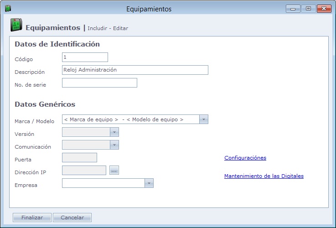
Task: Open the Comunicación dropdown
Action: 114,145
